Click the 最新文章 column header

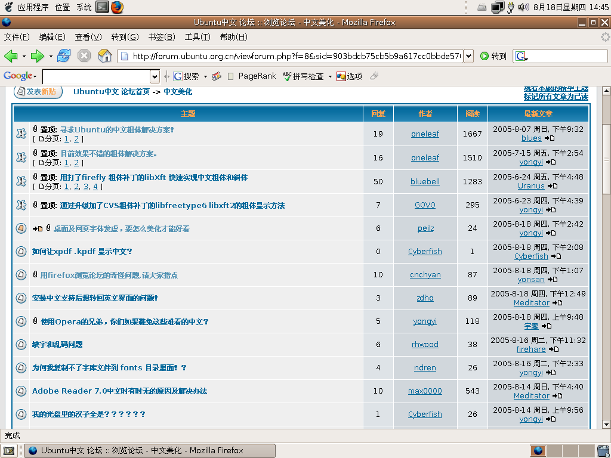click(x=538, y=114)
